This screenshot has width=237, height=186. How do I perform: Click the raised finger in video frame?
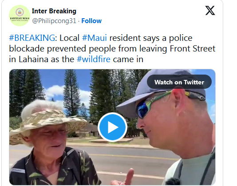coord(129,175)
